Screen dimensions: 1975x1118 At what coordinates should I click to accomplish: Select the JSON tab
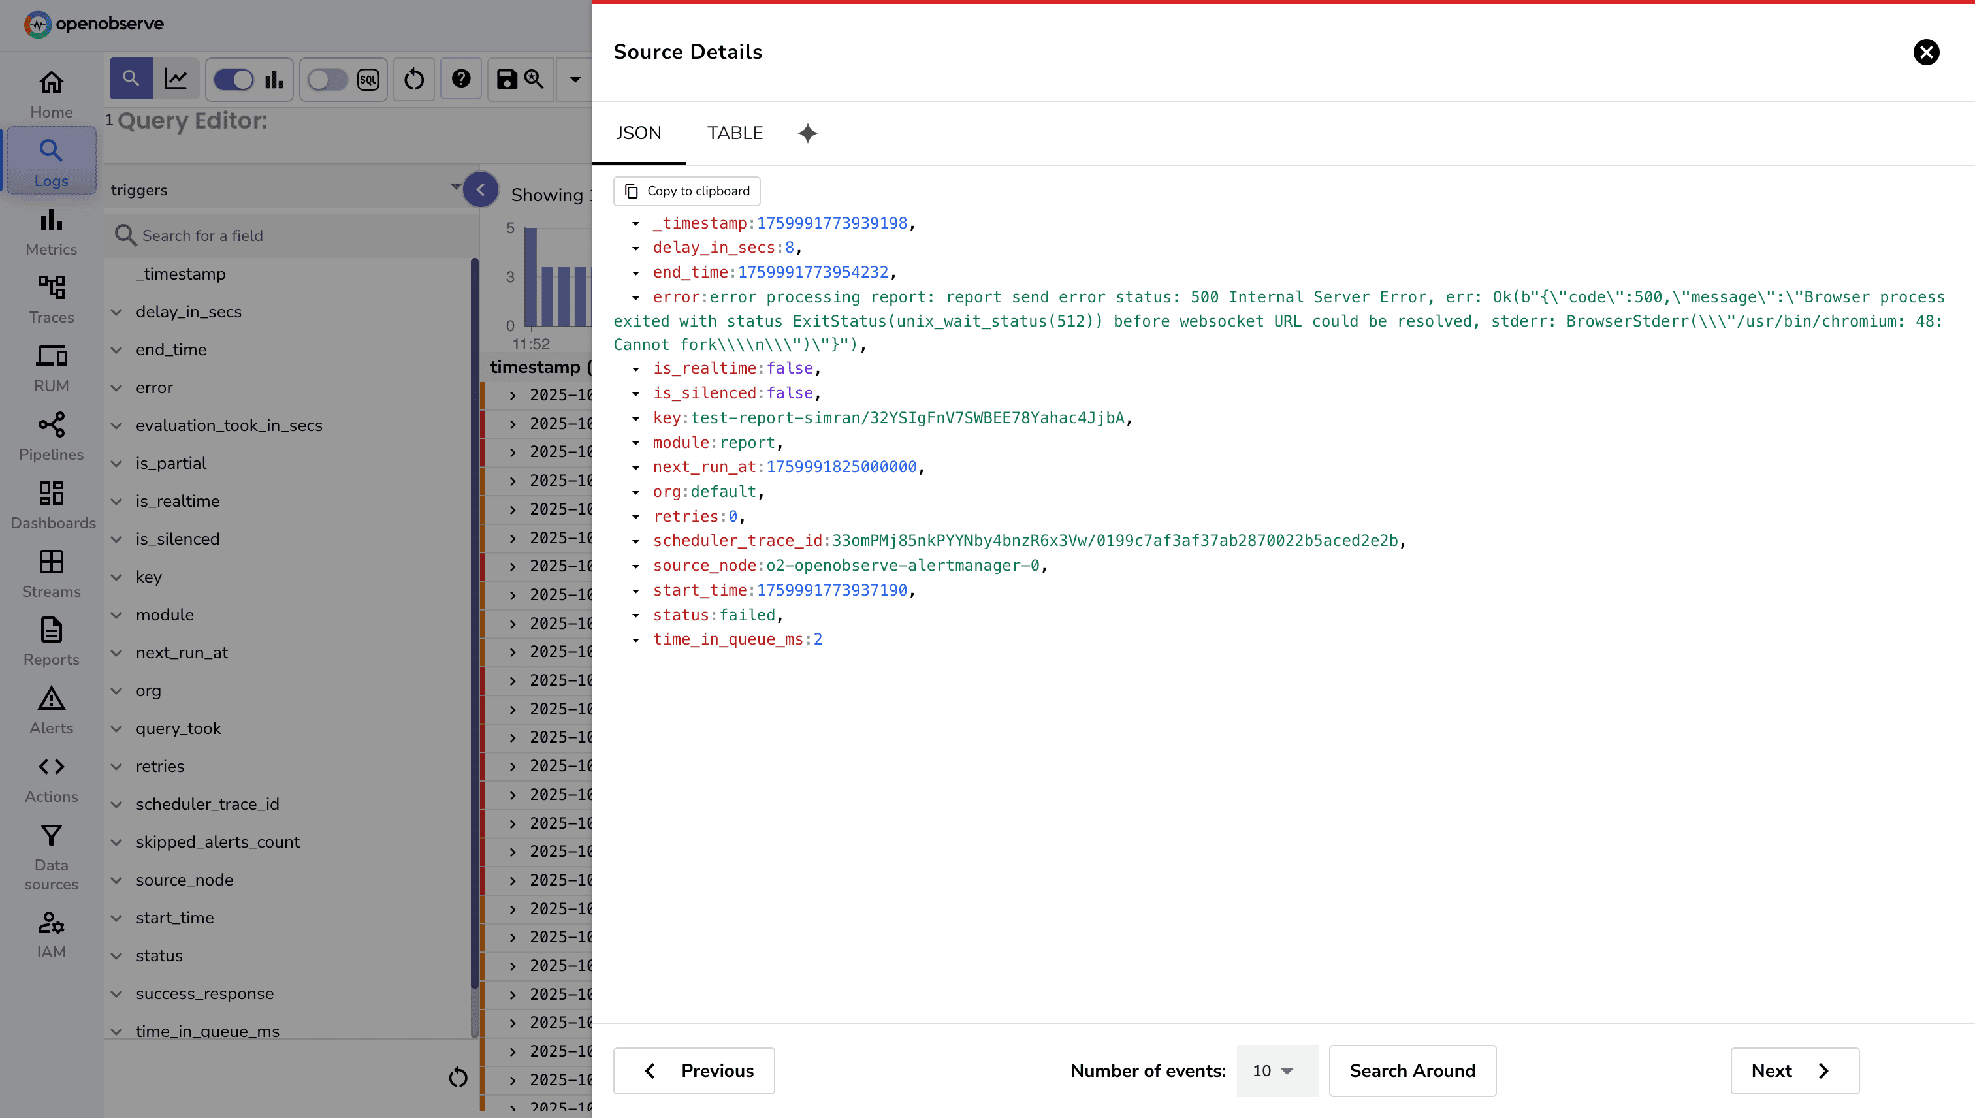pos(638,133)
